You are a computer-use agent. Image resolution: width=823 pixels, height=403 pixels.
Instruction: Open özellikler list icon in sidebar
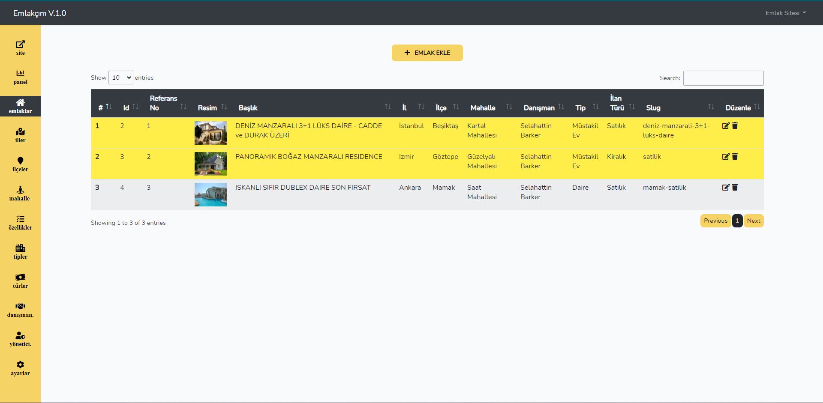click(x=20, y=219)
